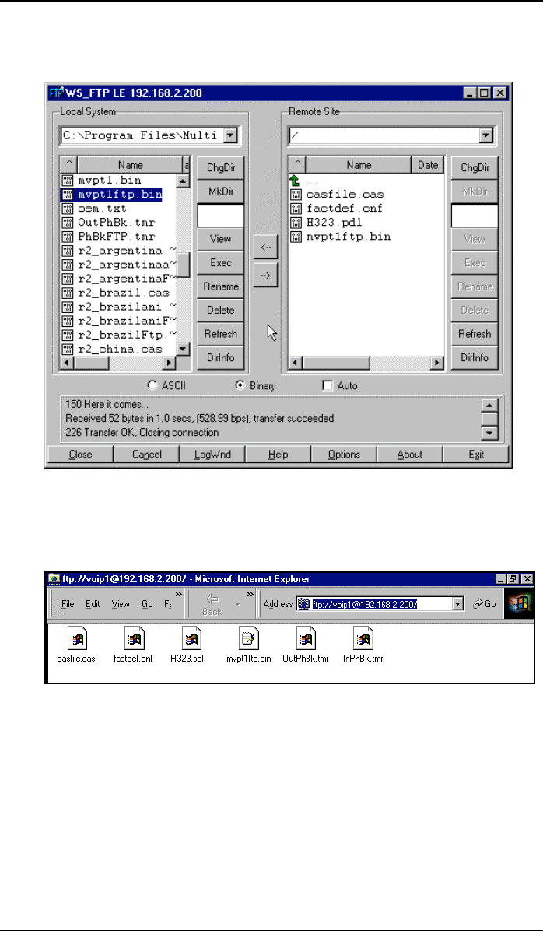Click local Delete button

(x=221, y=311)
